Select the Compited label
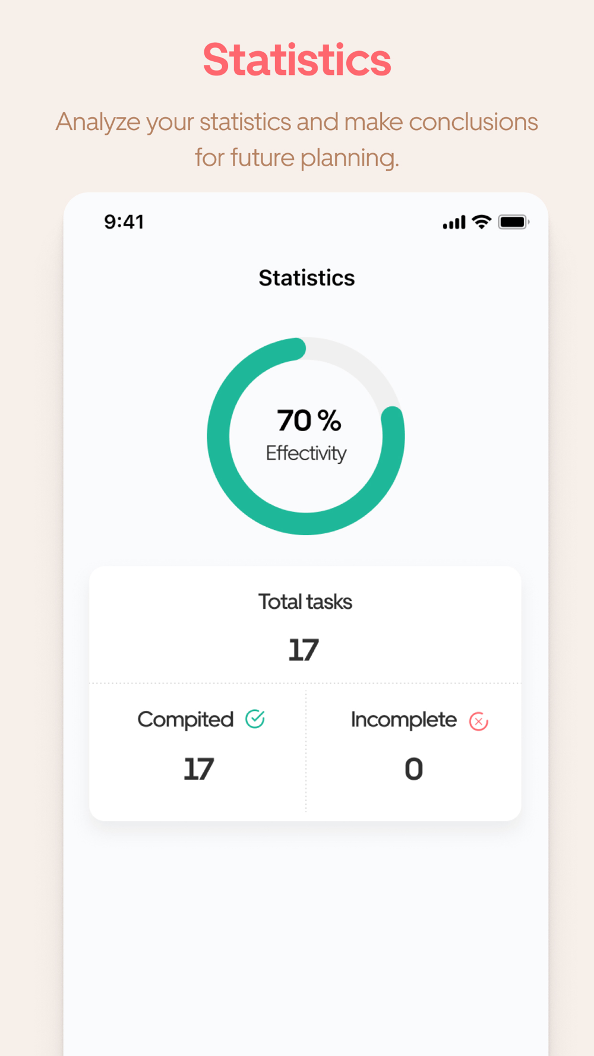 pos(185,720)
